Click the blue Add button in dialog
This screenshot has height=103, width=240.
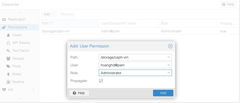[x=163, y=93]
